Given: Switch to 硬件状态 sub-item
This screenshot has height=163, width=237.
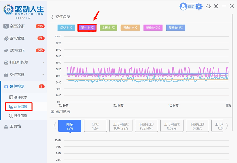Looking at the screenshot, I should 24,97.
